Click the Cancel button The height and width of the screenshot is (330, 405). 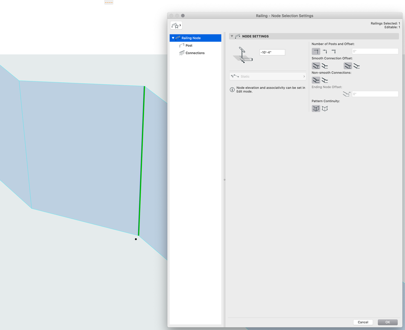coord(363,322)
